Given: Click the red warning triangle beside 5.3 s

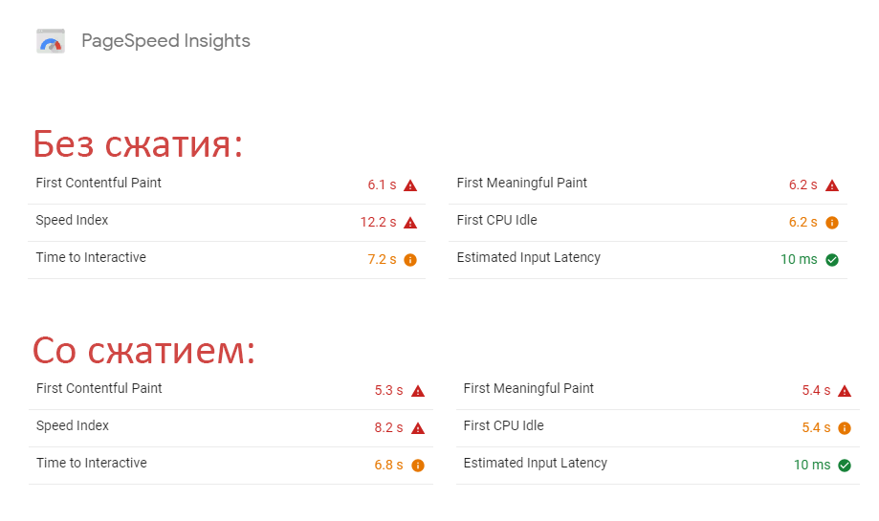Looking at the screenshot, I should [418, 391].
